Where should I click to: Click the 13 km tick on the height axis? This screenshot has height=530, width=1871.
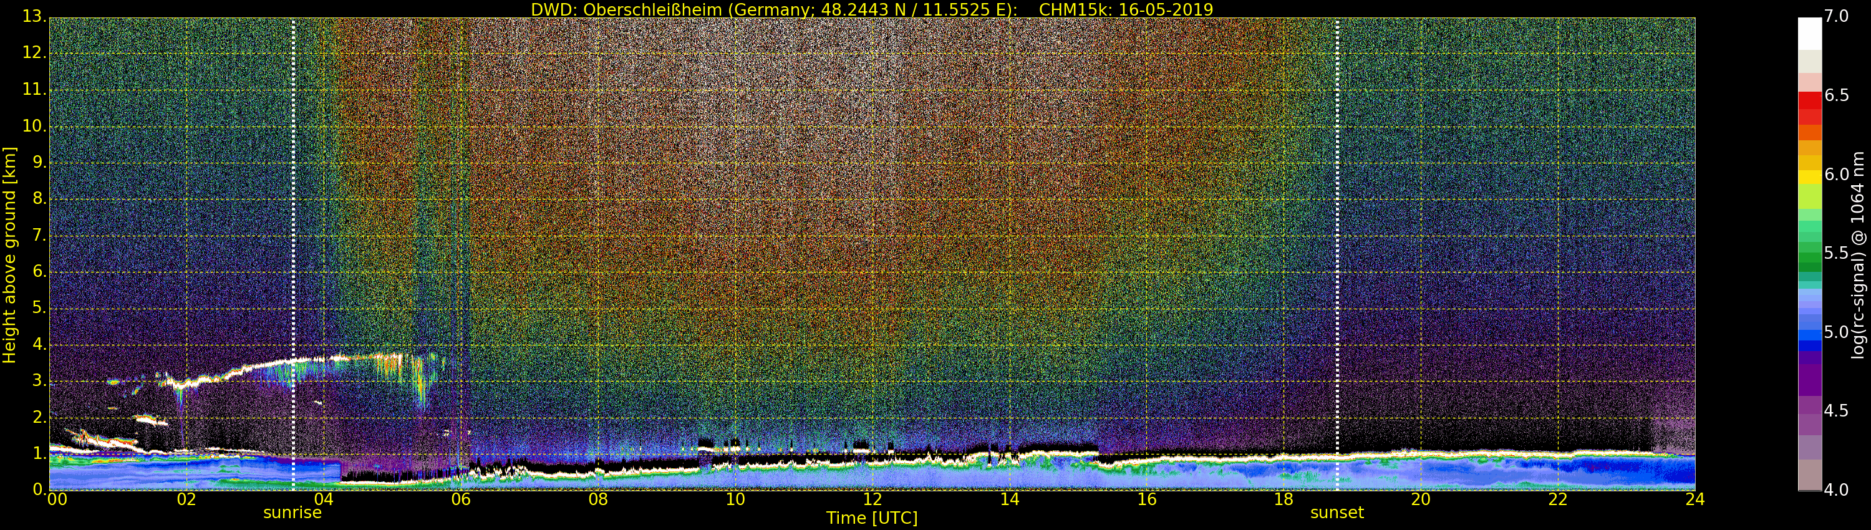point(34,17)
